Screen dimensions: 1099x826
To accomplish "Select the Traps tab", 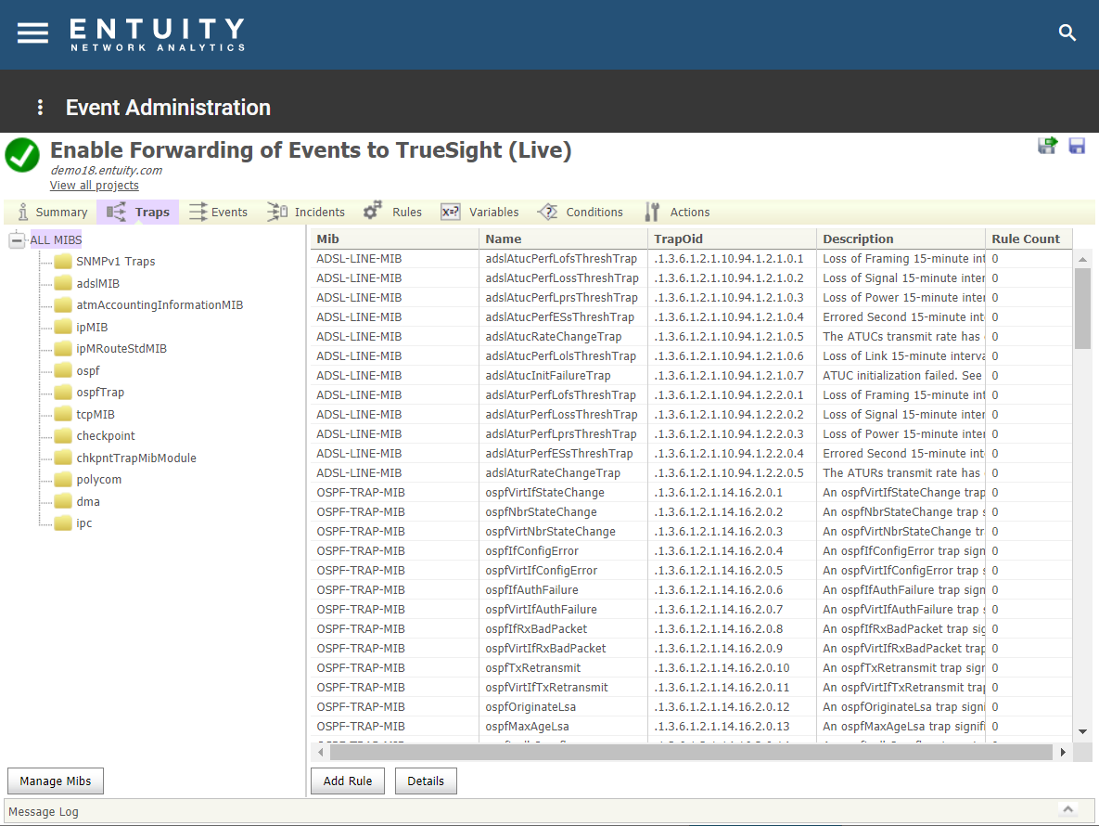I will tap(138, 212).
